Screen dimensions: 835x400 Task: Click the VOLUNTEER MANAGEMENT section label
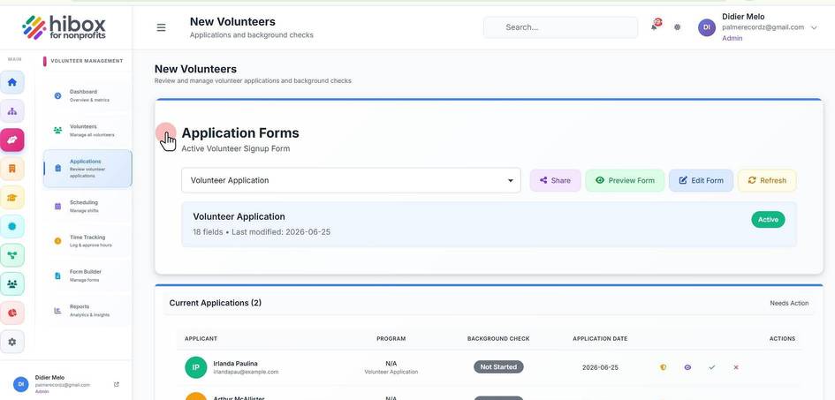(x=87, y=61)
